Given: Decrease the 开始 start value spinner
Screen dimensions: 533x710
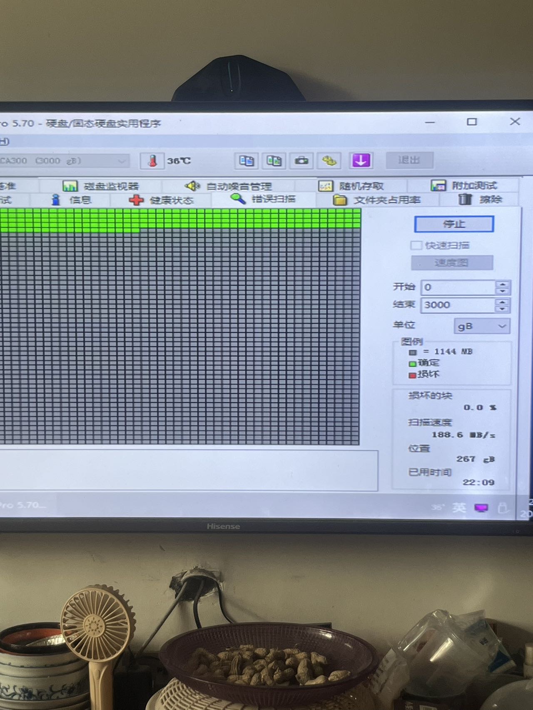Looking at the screenshot, I should 503,291.
